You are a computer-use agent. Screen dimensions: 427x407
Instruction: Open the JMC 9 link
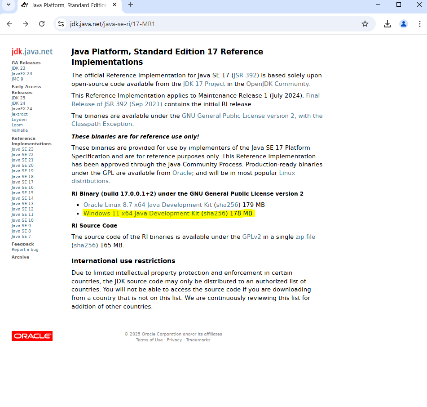18,79
